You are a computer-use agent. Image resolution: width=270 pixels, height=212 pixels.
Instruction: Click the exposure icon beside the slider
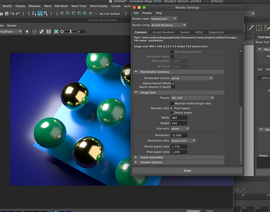(62, 32)
